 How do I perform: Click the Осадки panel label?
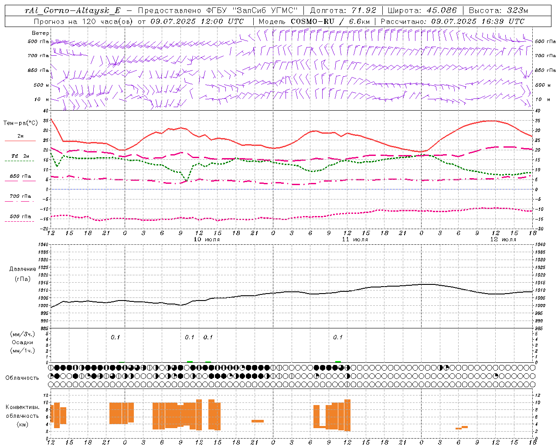(x=23, y=342)
